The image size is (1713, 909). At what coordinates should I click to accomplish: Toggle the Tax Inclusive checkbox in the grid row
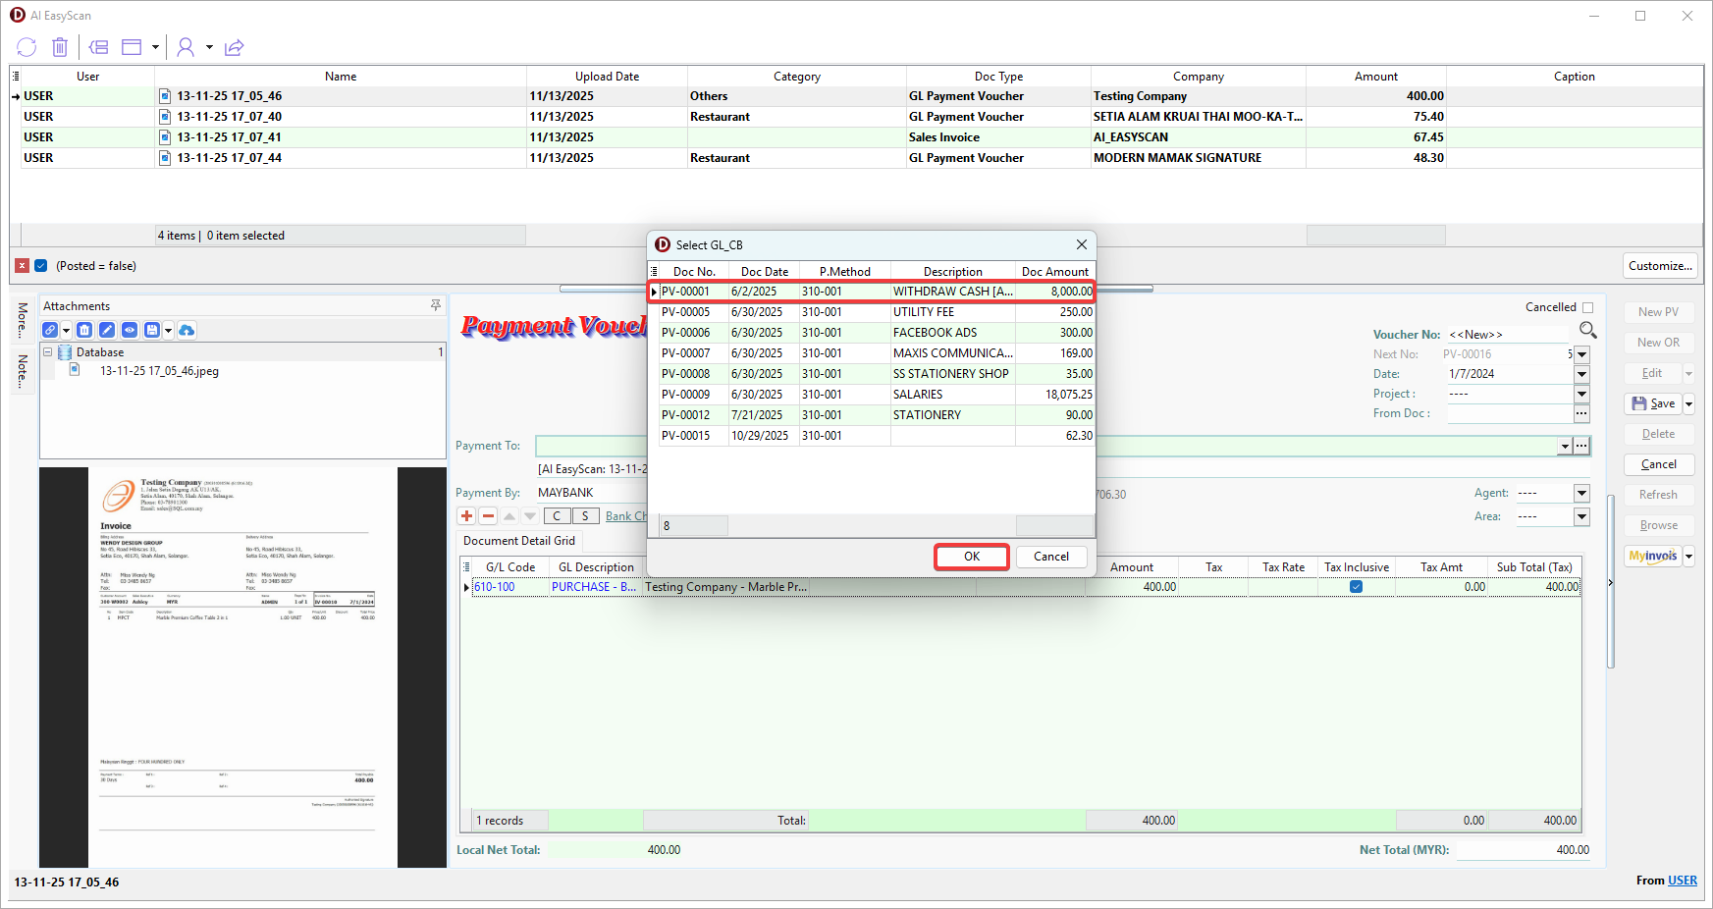(1356, 587)
